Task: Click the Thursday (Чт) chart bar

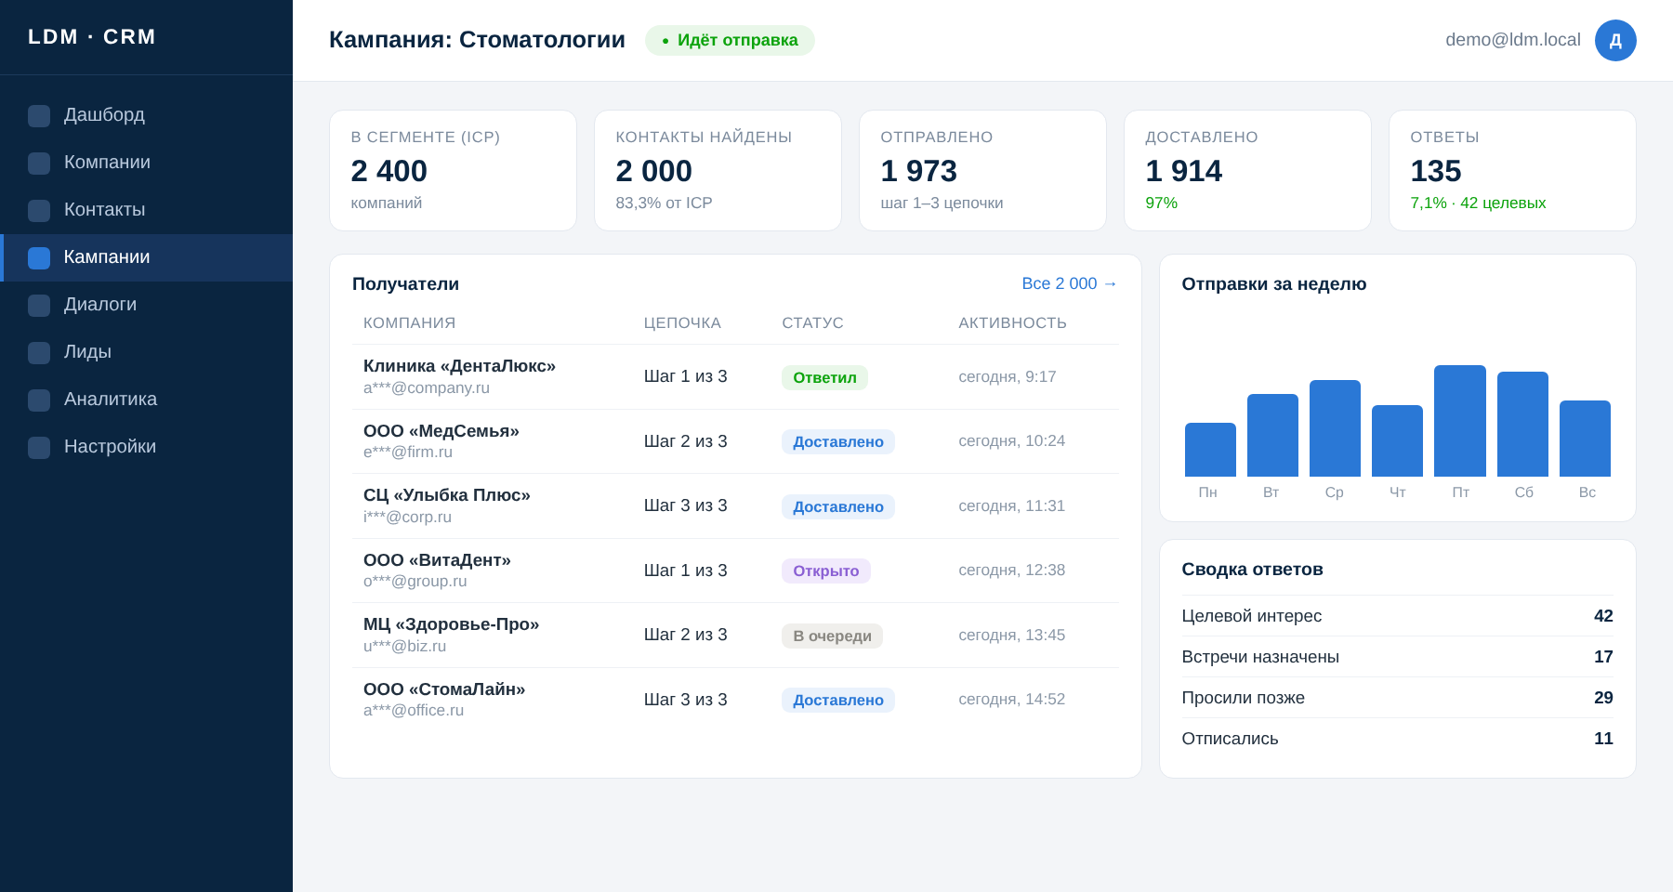Action: click(1397, 441)
